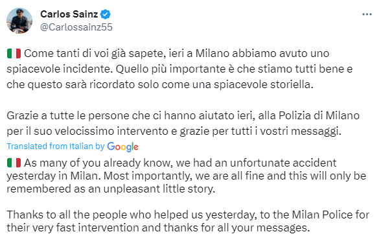Image resolution: width=381 pixels, height=245 pixels.
Task: Click the Italian paragraph starting "Come tanti di voi"
Action: tap(180, 69)
